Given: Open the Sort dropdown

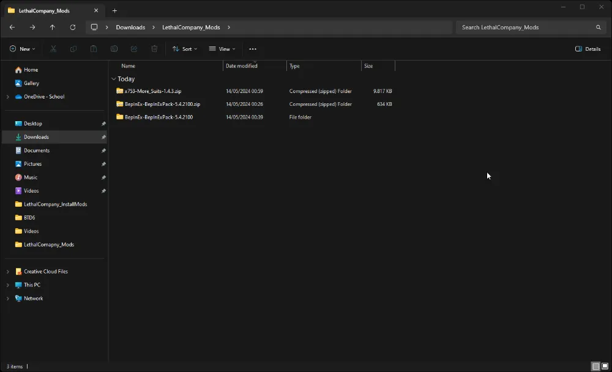Looking at the screenshot, I should click(185, 48).
